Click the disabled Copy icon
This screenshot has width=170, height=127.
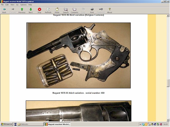point(83,10)
